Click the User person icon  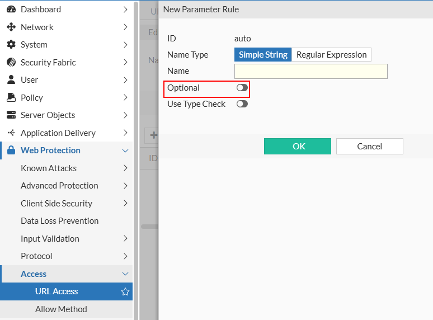pyautogui.click(x=11, y=80)
